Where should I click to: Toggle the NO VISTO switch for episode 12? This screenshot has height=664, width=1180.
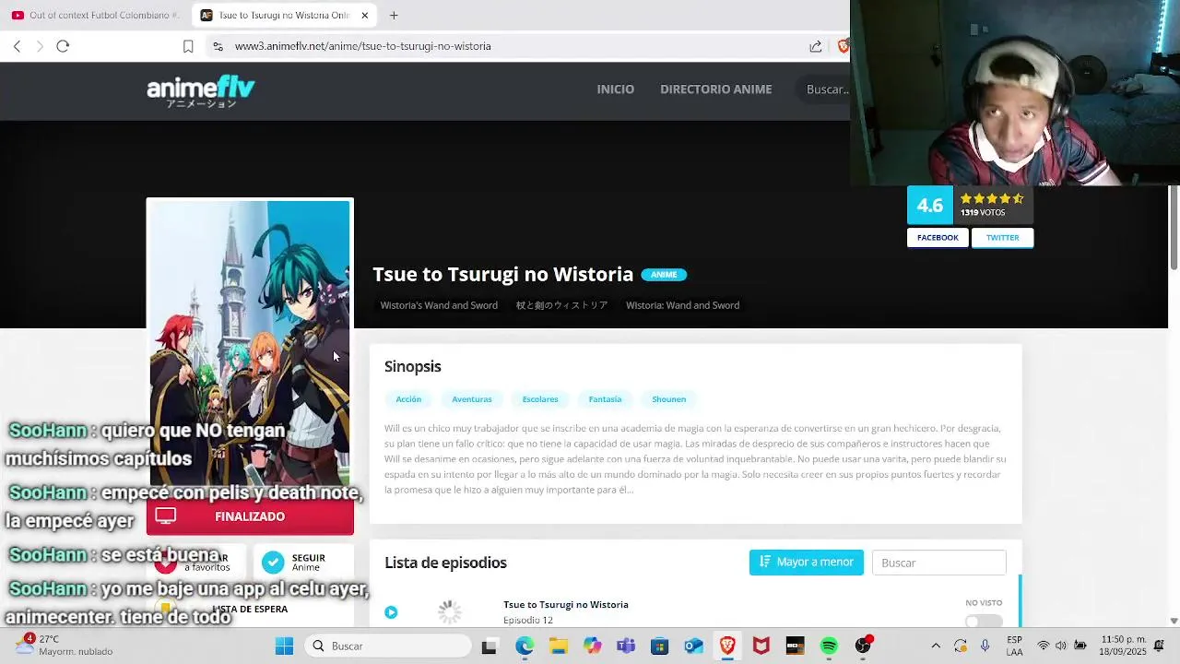click(x=983, y=620)
